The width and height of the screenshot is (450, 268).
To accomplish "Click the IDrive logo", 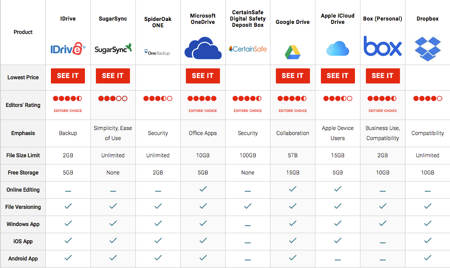I will pyautogui.click(x=68, y=49).
